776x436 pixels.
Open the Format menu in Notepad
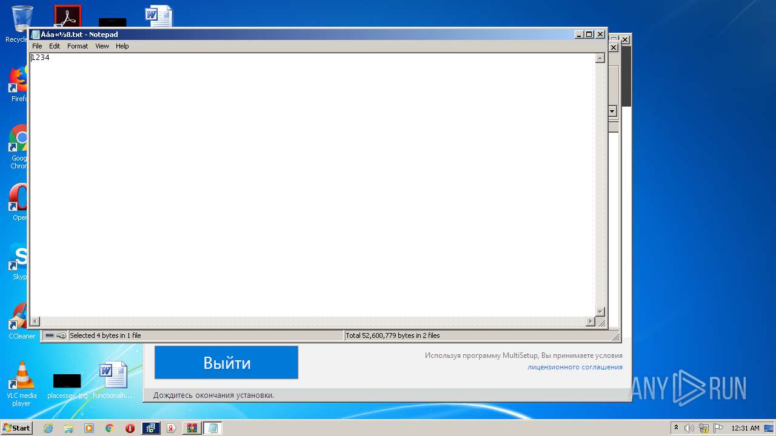click(x=78, y=46)
